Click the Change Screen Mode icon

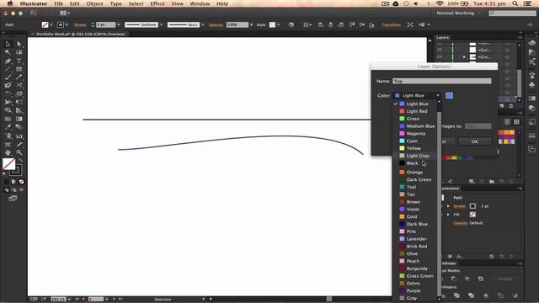13,199
